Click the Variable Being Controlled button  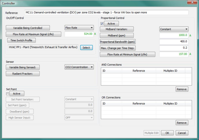28,28
